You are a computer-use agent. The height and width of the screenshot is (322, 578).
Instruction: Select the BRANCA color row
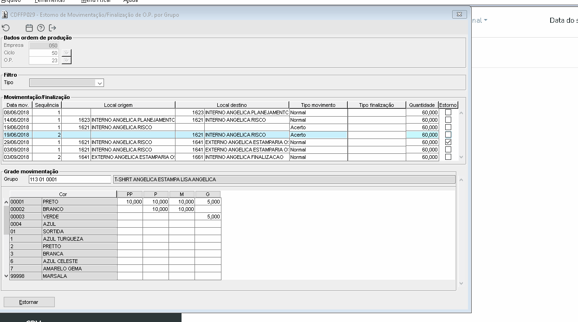[63, 254]
